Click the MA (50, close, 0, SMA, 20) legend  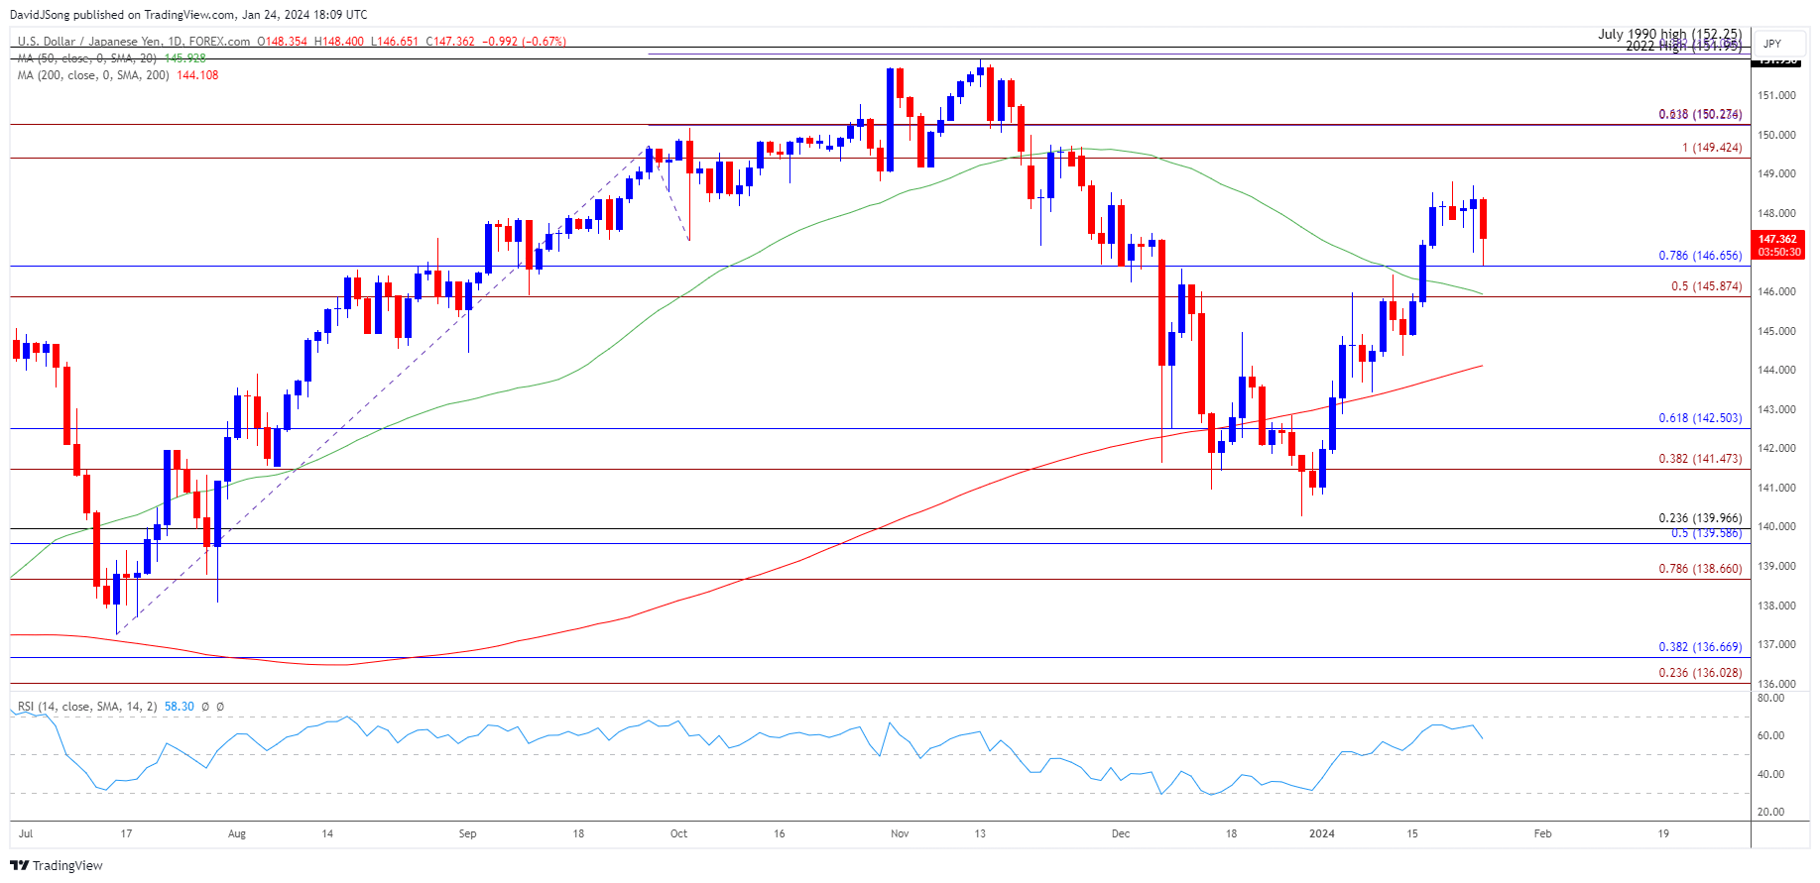pos(88,58)
